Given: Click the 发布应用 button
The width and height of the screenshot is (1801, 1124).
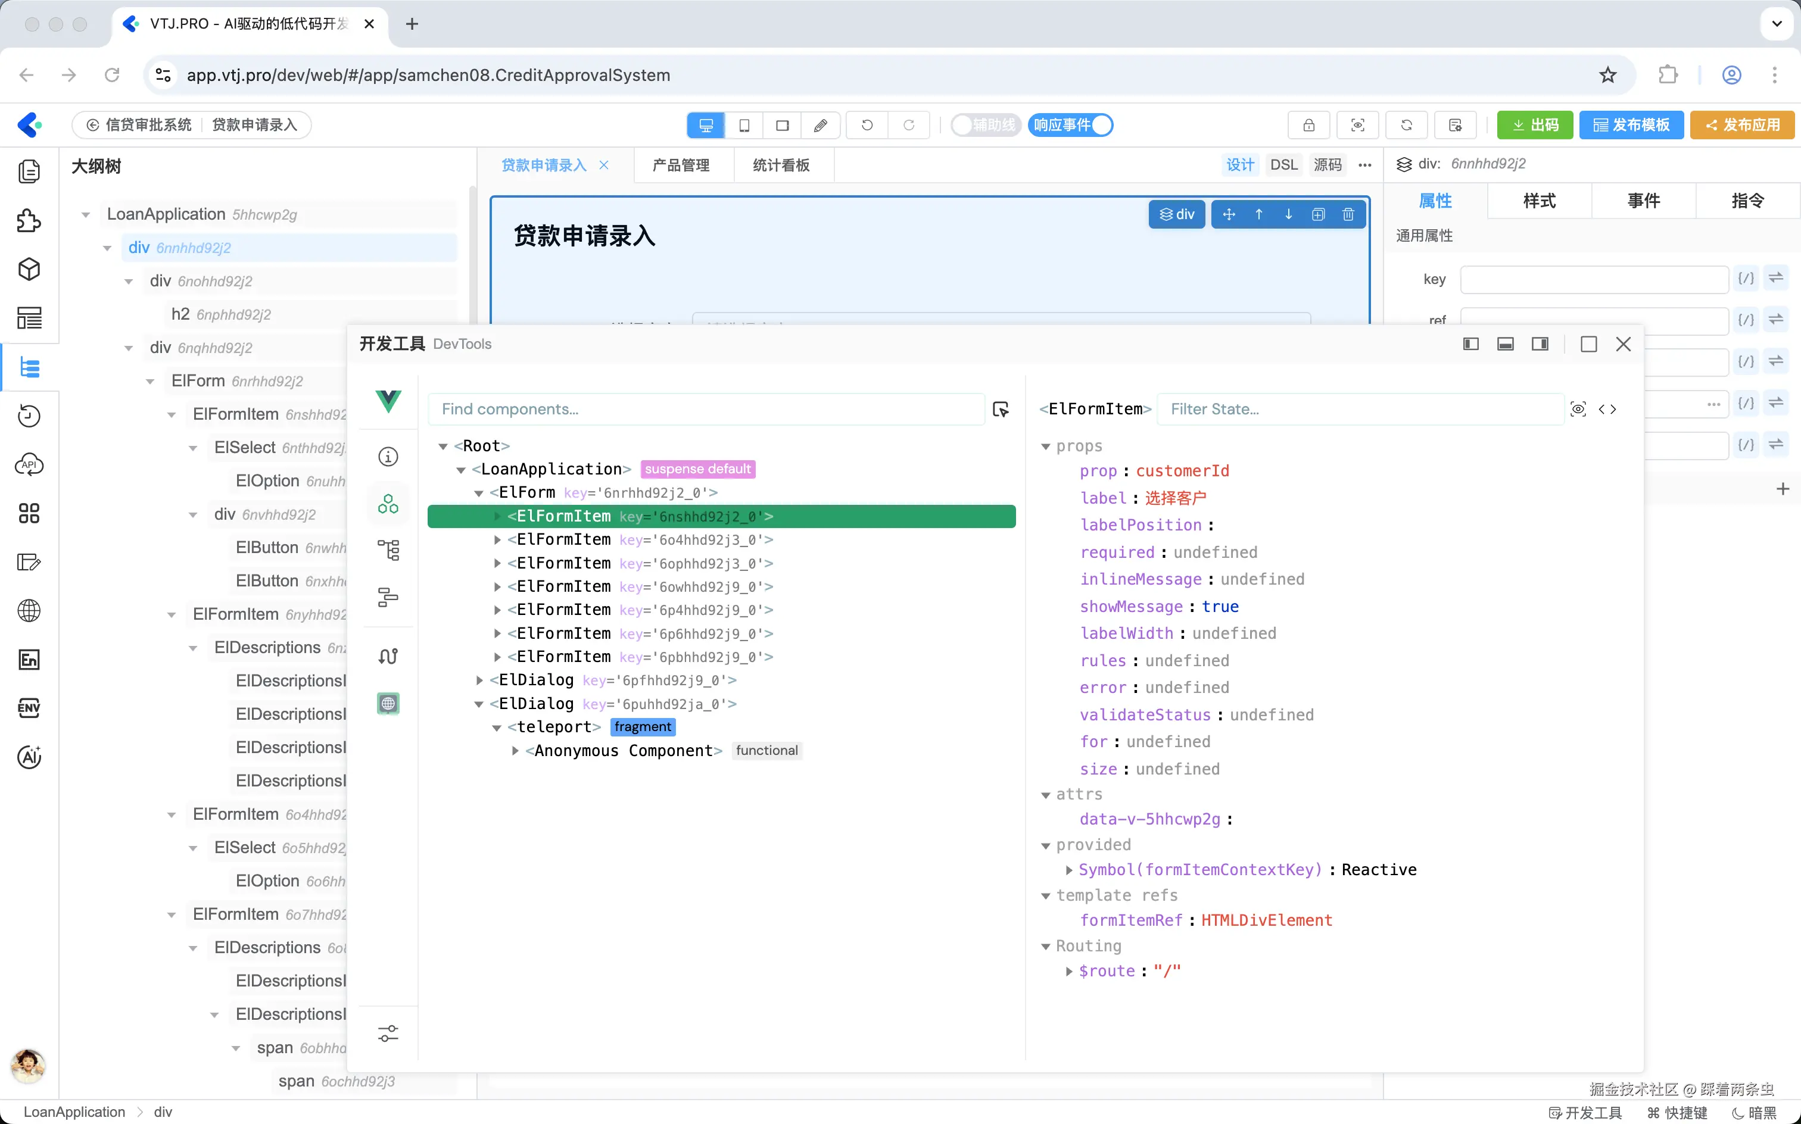Looking at the screenshot, I should pos(1742,125).
